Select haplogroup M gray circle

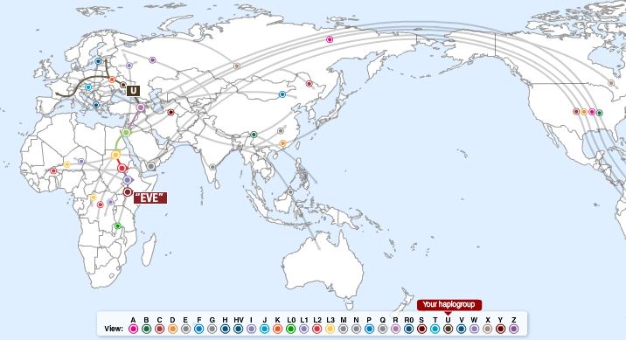click(x=343, y=329)
